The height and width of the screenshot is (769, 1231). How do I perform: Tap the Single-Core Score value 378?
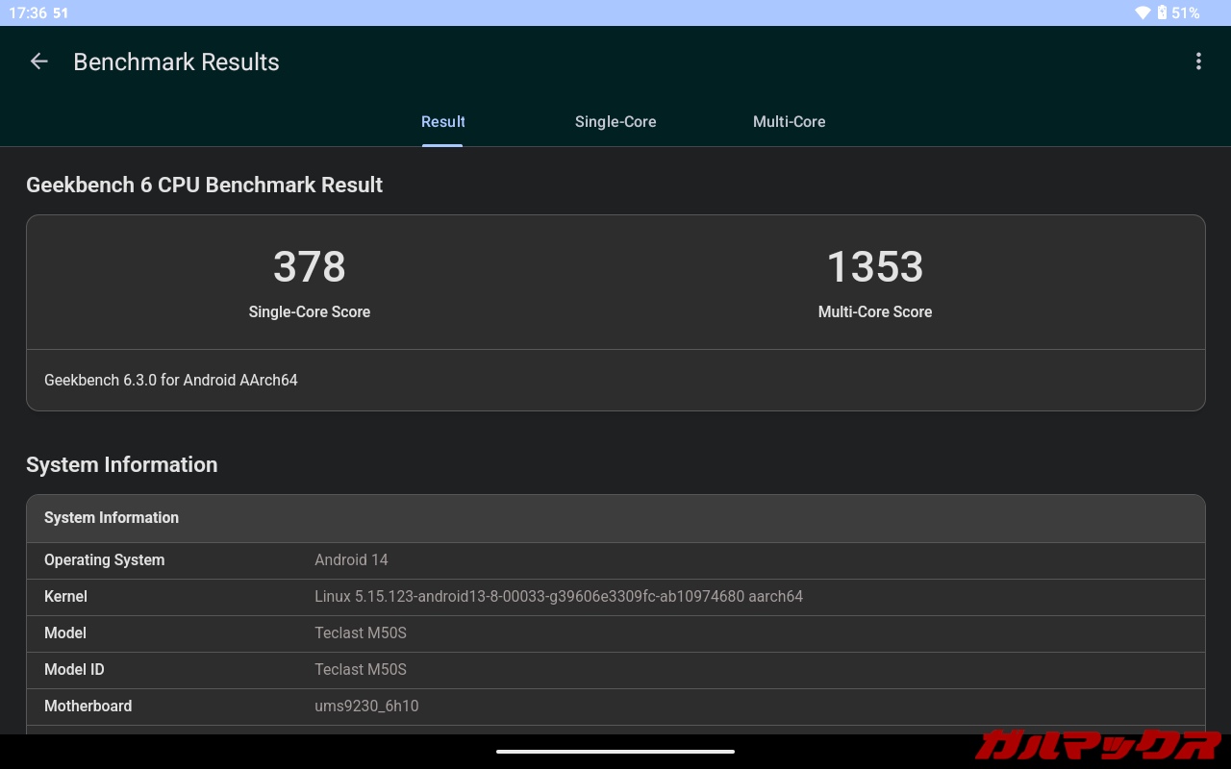309,267
